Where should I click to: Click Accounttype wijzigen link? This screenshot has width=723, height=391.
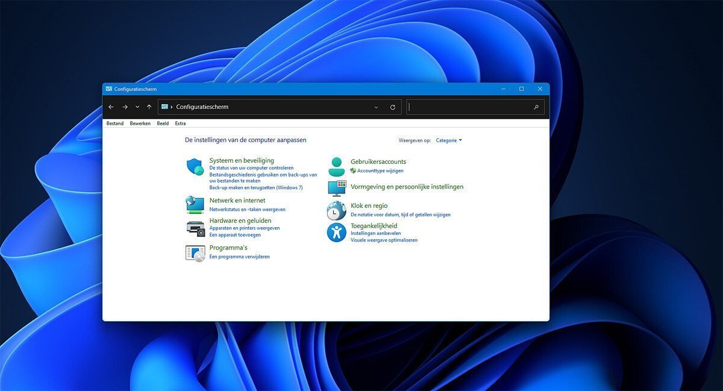pos(380,170)
